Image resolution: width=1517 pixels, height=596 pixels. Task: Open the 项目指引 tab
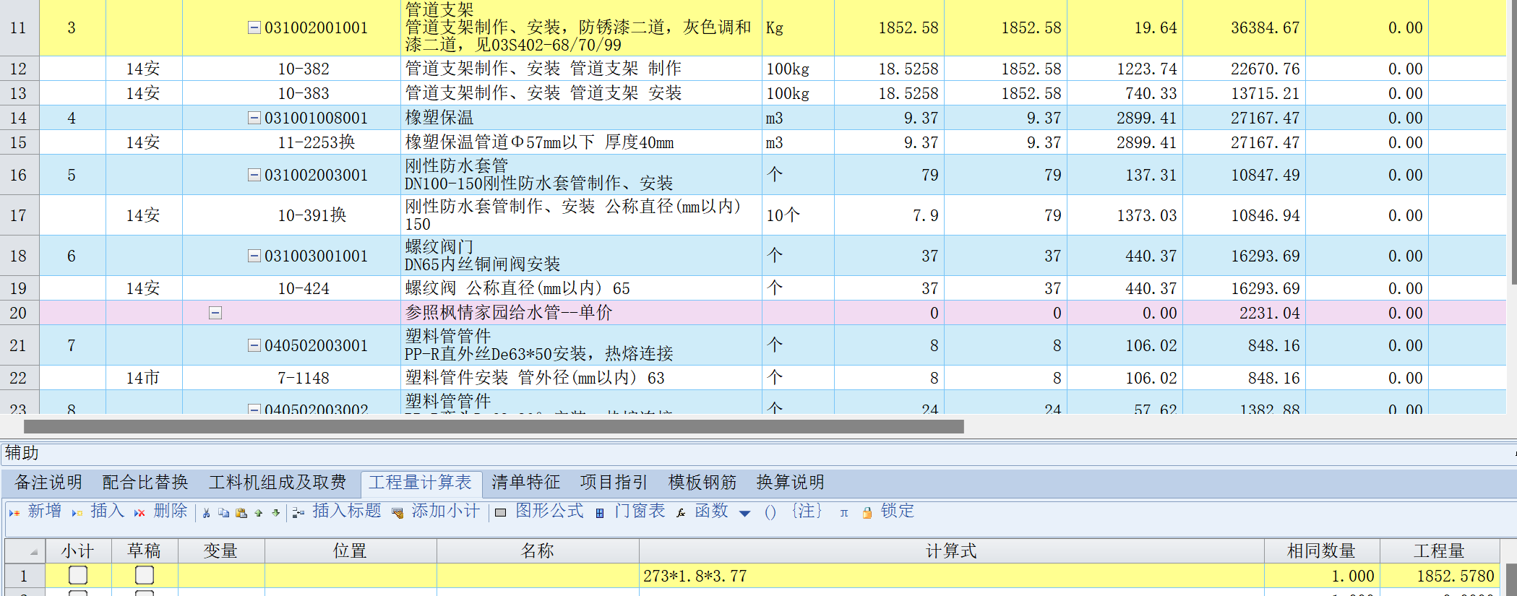point(614,483)
